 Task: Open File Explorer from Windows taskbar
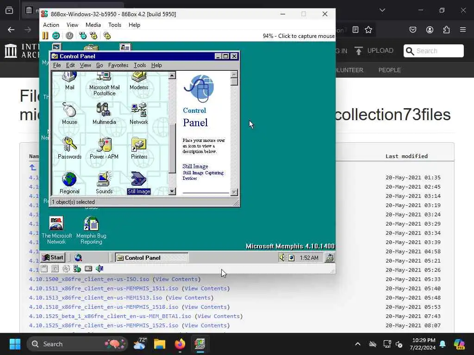[159, 344]
